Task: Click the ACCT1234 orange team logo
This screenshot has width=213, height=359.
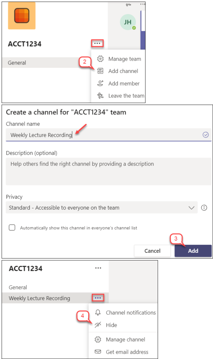Action: [22, 15]
